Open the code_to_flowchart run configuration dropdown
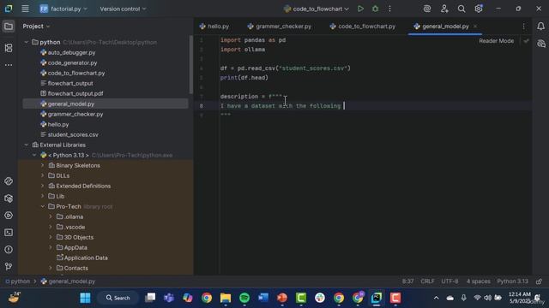The width and height of the screenshot is (549, 308). tap(317, 9)
